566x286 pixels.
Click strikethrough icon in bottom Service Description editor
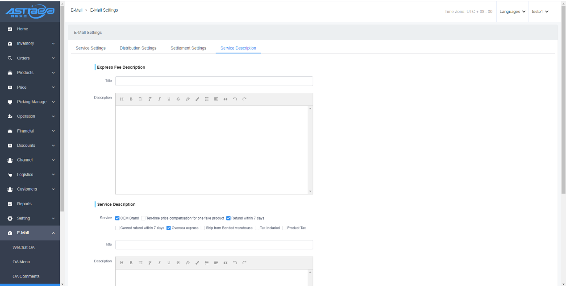click(x=178, y=263)
